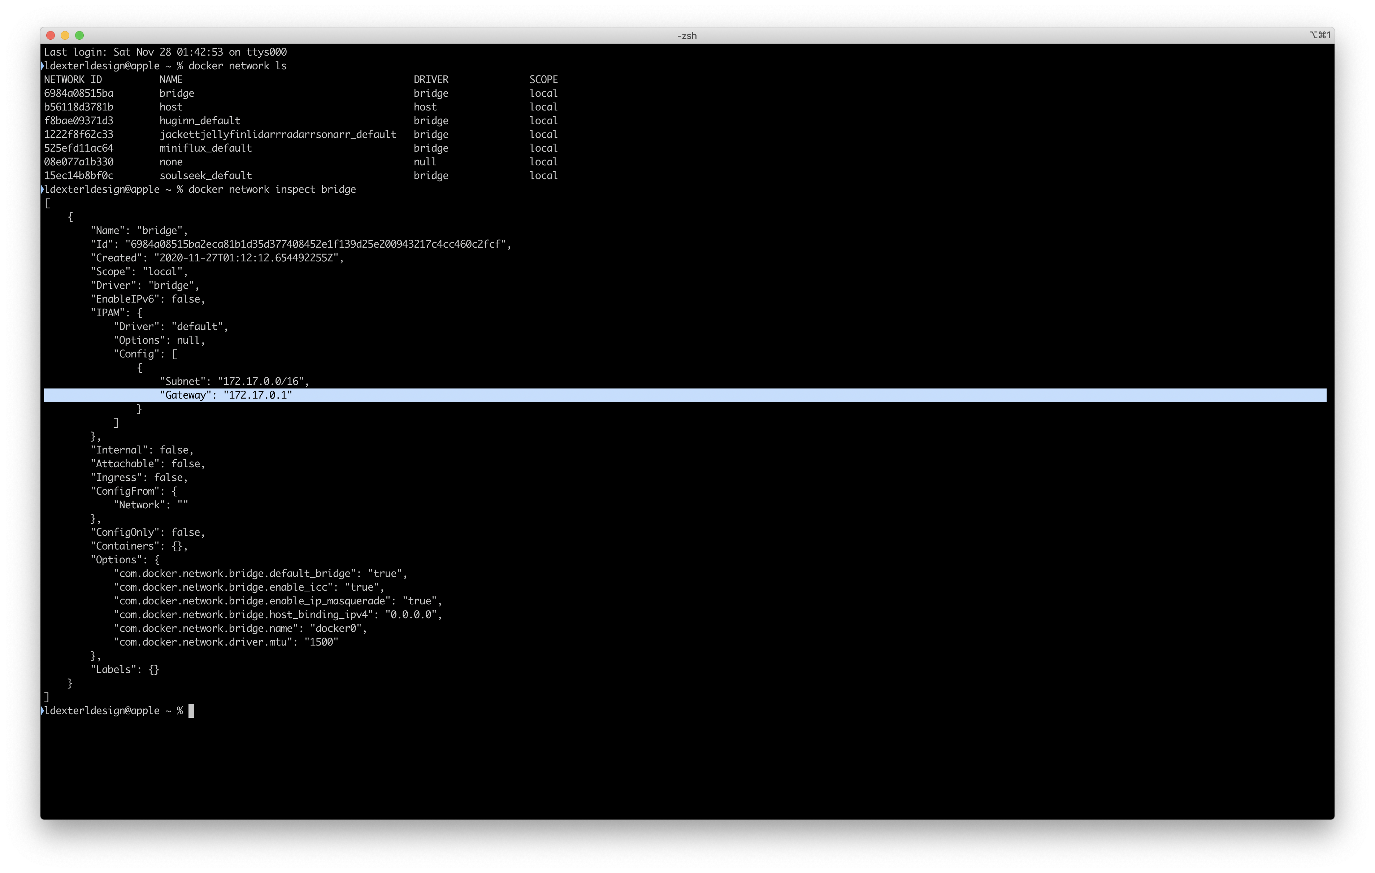The width and height of the screenshot is (1375, 873).
Task: Click the jackettjellyfinlidarrradarrsonarr_default entry
Action: [278, 134]
